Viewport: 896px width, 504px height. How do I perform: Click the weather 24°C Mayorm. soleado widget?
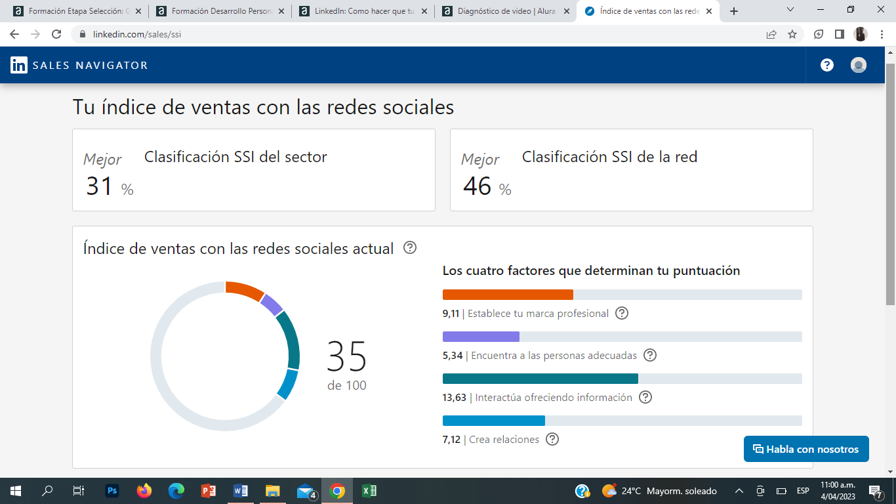coord(659,491)
